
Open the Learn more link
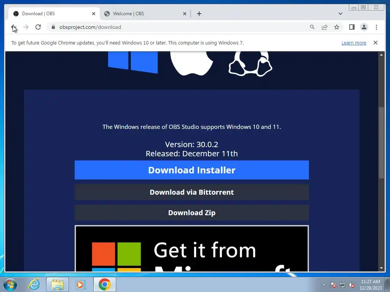(354, 43)
